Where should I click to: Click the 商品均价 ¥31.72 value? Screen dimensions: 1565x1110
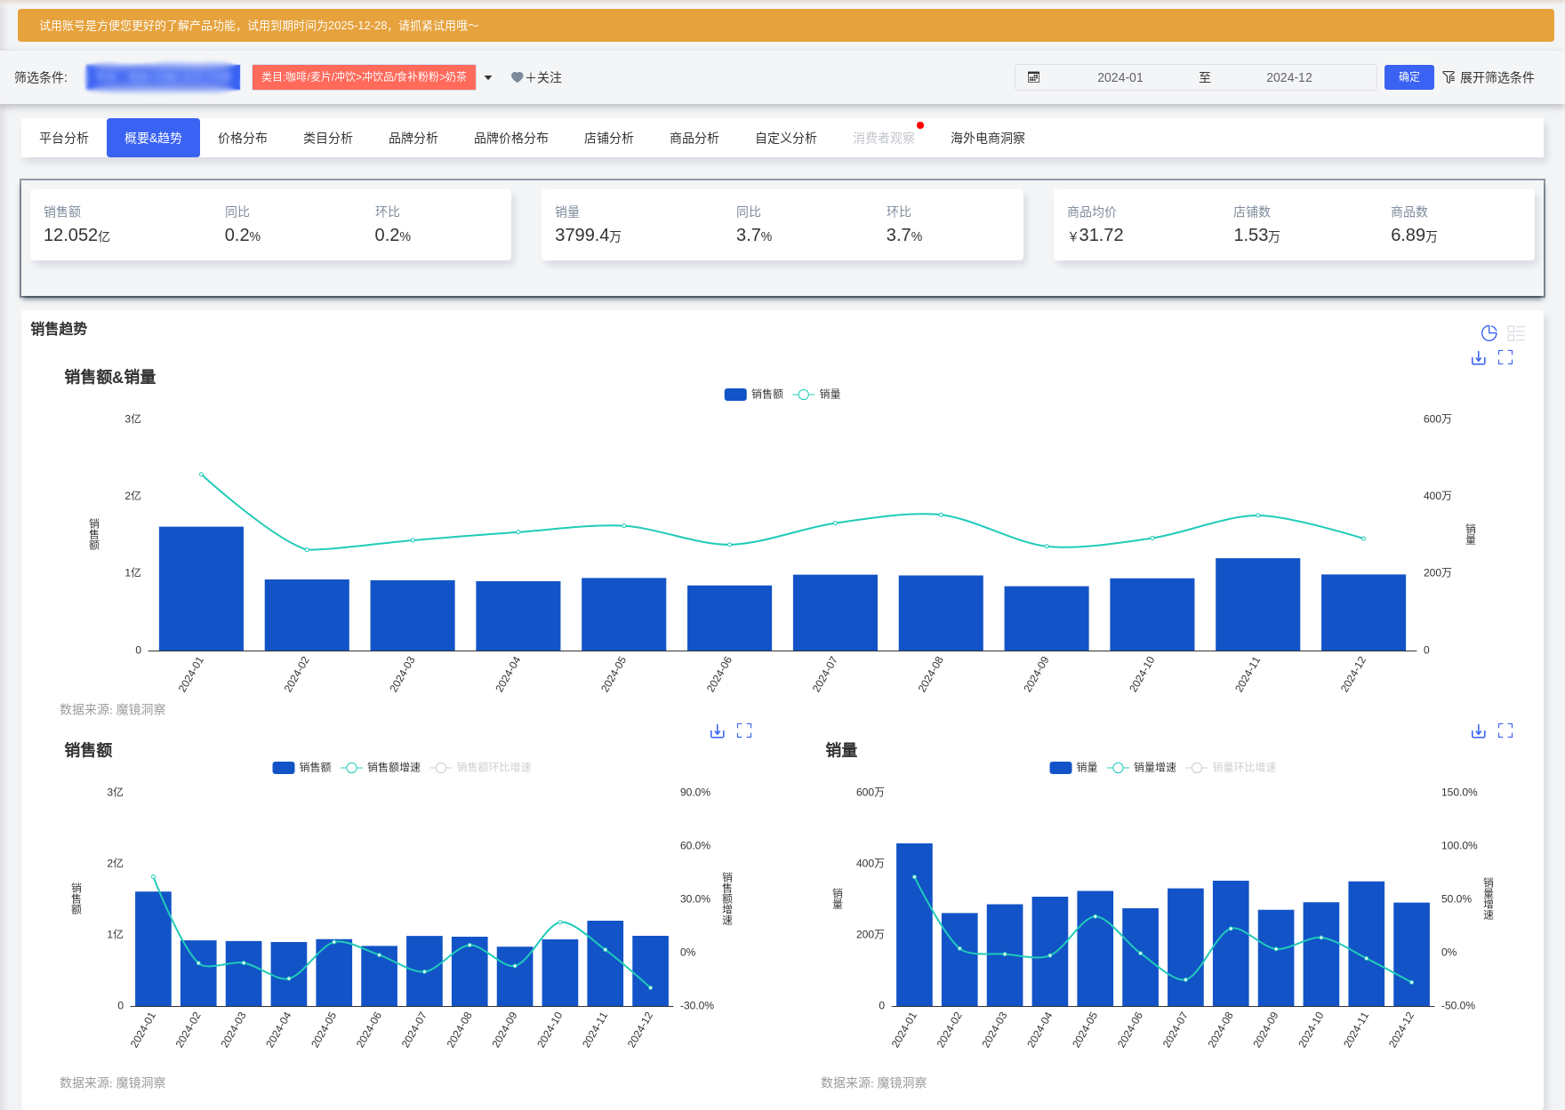(1095, 236)
